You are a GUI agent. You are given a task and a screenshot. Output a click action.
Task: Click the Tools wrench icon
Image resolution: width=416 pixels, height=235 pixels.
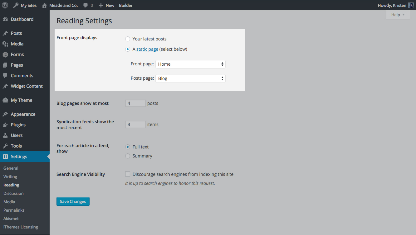click(x=5, y=146)
